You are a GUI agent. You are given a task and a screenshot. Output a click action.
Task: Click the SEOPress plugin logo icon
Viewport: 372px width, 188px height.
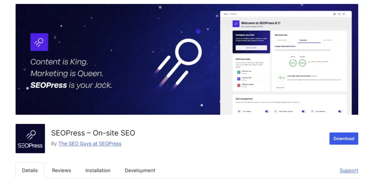pyautogui.click(x=30, y=138)
